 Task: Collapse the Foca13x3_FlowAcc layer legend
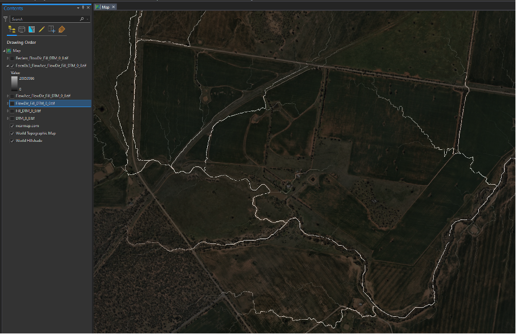tap(7, 67)
